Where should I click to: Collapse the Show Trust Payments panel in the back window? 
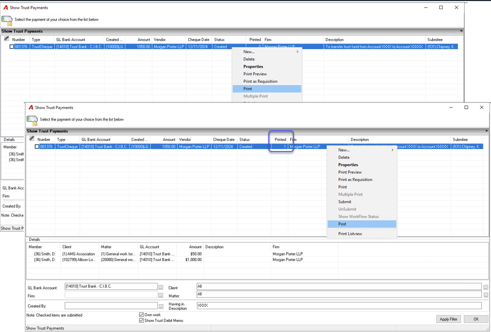[461, 31]
